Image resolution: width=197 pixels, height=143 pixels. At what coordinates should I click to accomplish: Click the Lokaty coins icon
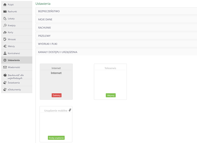(x=5, y=19)
